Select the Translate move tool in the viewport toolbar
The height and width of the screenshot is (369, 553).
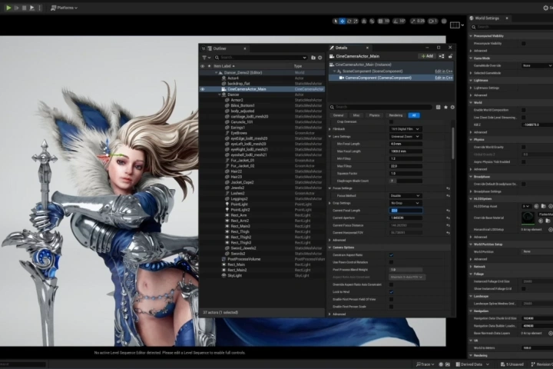coord(342,22)
